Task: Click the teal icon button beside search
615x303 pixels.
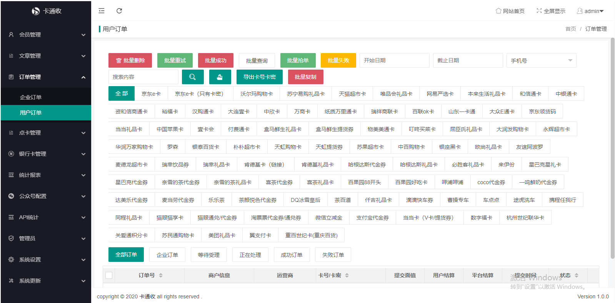Action: [x=220, y=77]
